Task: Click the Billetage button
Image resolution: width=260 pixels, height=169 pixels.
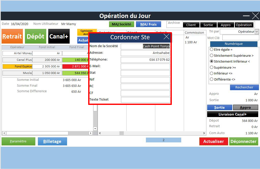Action: pyautogui.click(x=52, y=141)
